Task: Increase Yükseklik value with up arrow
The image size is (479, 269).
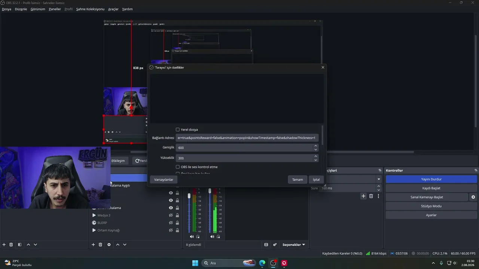Action: (x=316, y=156)
